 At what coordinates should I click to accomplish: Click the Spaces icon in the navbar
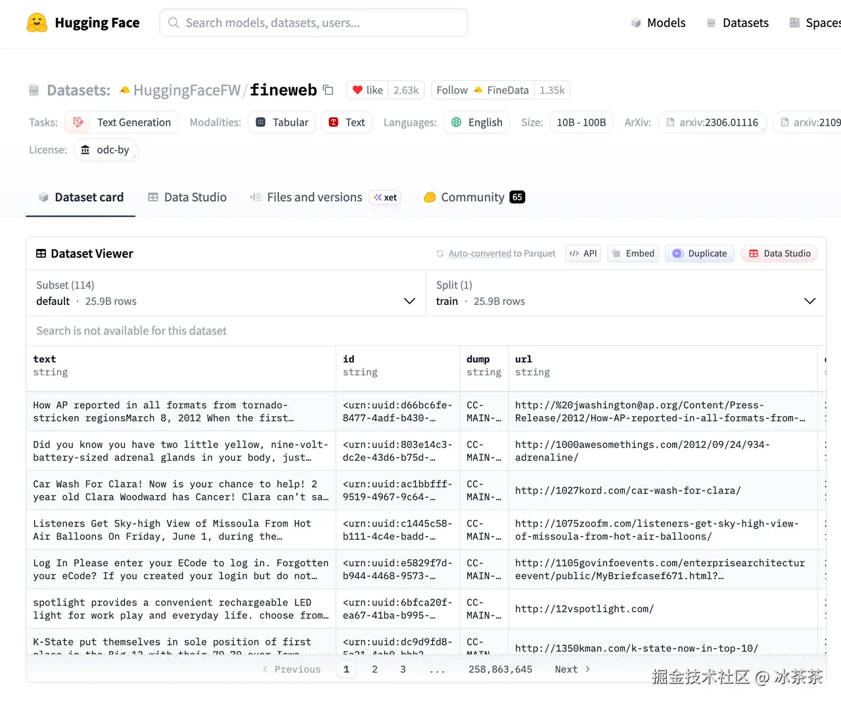coord(795,23)
